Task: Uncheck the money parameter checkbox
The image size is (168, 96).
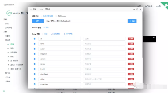Action: 35,64
